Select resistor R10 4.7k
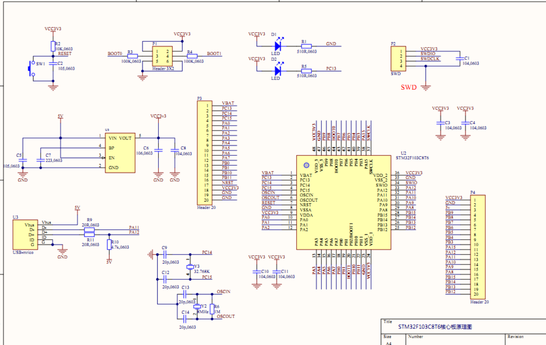The width and height of the screenshot is (546, 345). (109, 245)
